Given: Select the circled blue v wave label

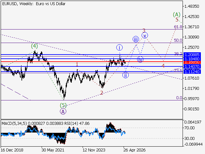Looking at the screenshot, I should (145, 35).
